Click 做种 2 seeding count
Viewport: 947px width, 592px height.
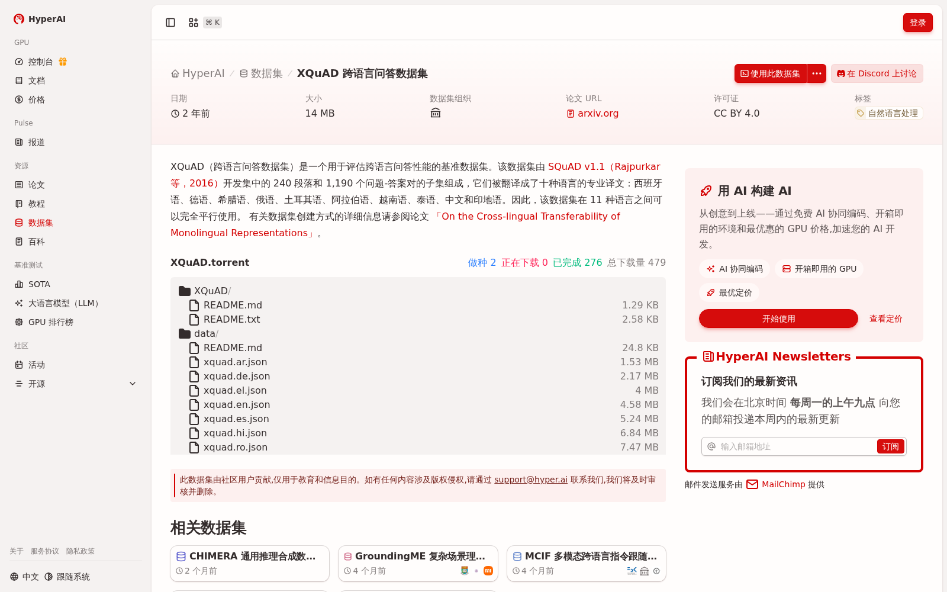click(482, 262)
